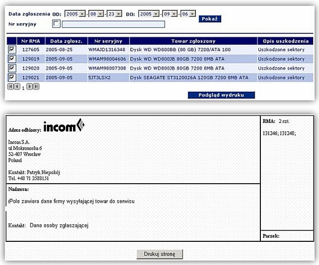
Task: Uncheck RMA 129019 row checkbox
Action: pos(12,59)
